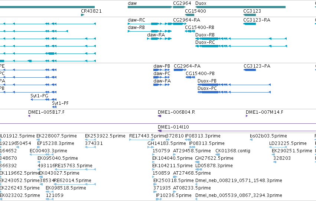Click protein CG15400-PB

[190, 77]
